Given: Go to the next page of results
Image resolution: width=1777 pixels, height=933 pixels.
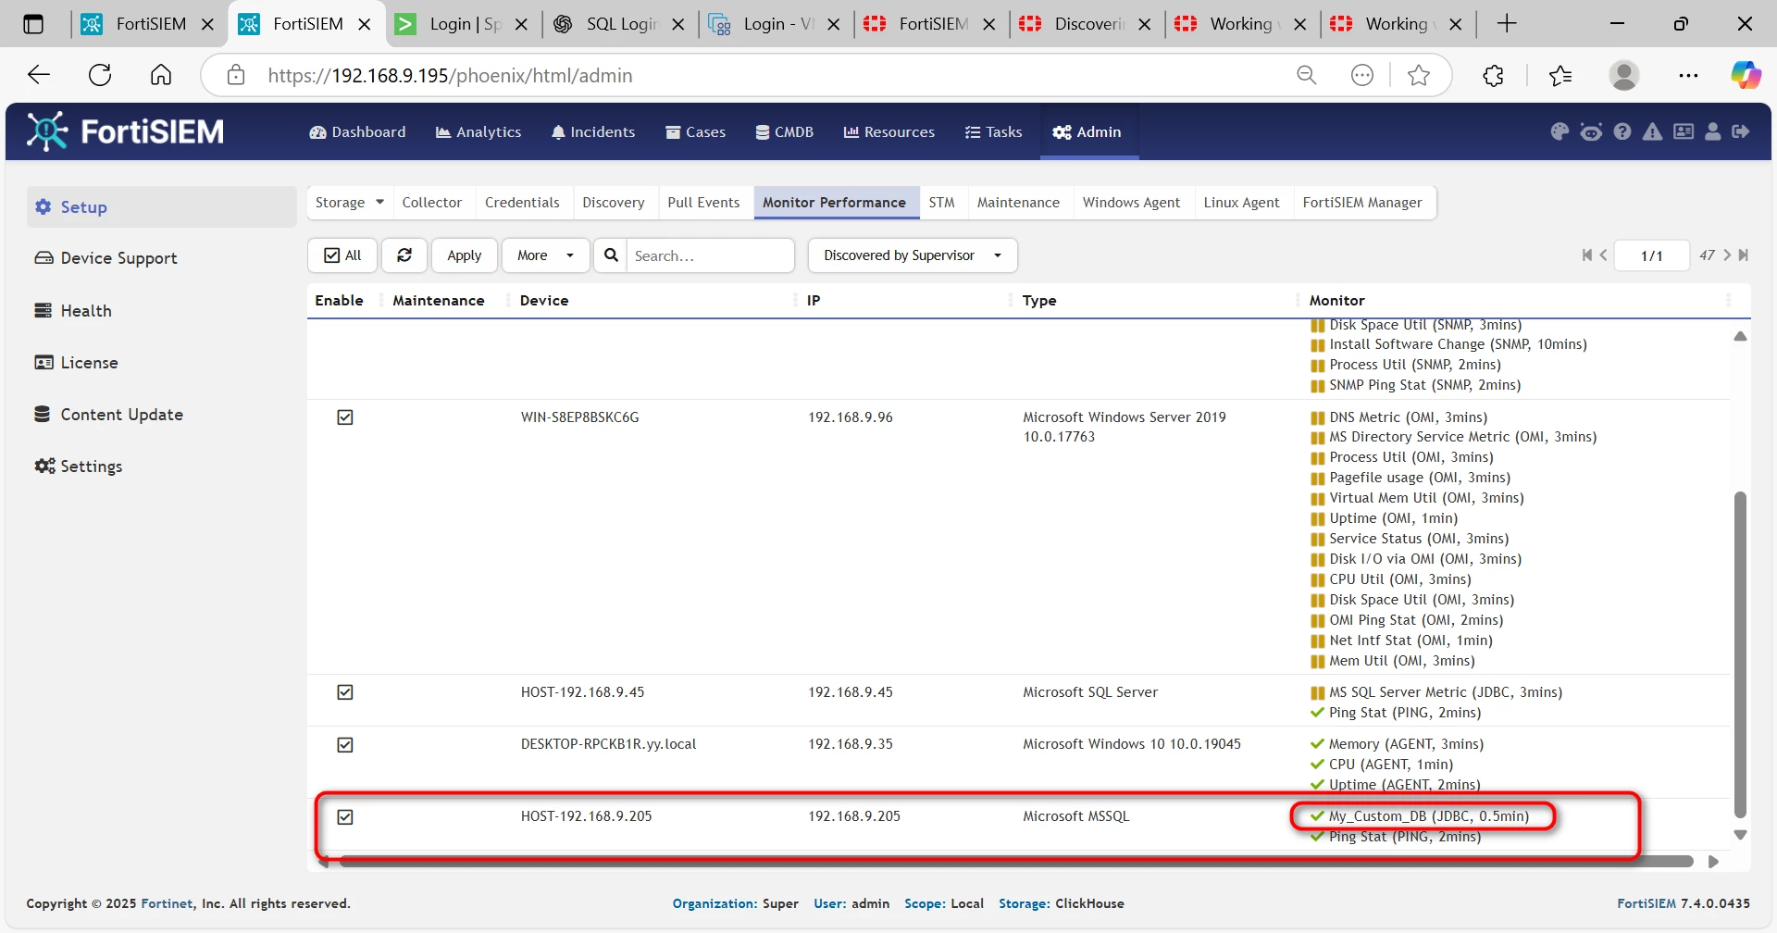Looking at the screenshot, I should (x=1727, y=255).
